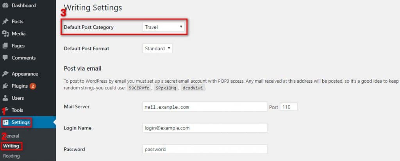The width and height of the screenshot is (400, 161).
Task: Click the Plugins update count badge
Action: pyautogui.click(x=33, y=86)
